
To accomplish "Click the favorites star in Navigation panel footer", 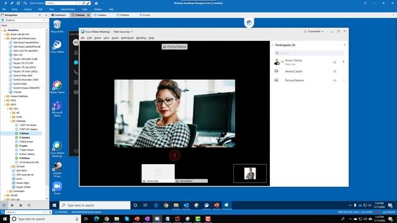I will coord(20,205).
